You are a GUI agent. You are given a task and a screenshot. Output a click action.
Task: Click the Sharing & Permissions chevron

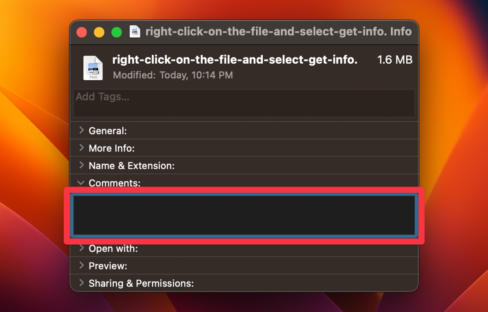(x=81, y=283)
